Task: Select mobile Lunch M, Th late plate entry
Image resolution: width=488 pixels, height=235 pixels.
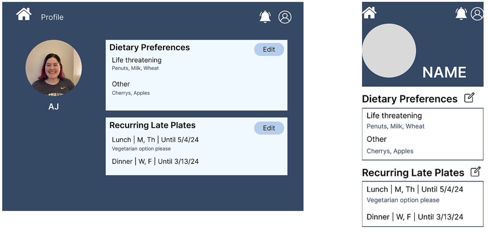Action: click(x=415, y=194)
